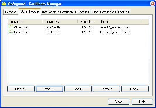
Task: Open the Root Certificate Authorities tab
Action: 111,12
